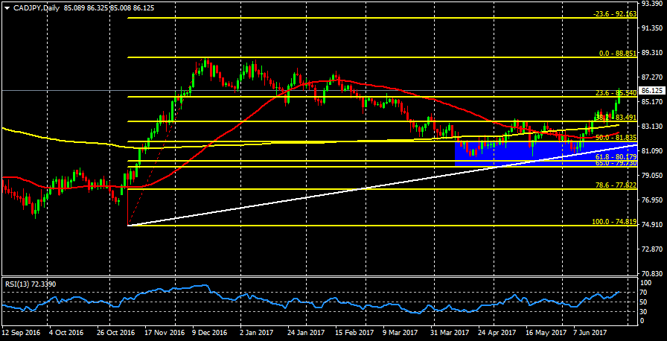Click the 61.8 - 80.179 Fibonacci label
Viewport: 667px width, 341px height.
point(613,157)
